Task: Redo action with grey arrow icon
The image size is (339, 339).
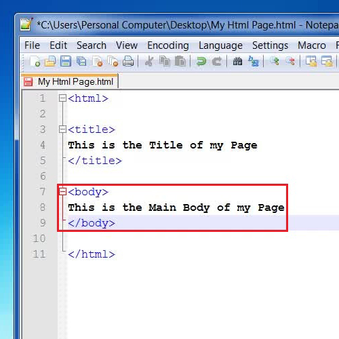Action: (217, 61)
